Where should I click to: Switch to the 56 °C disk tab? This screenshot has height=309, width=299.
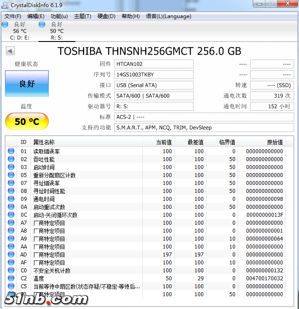20,31
